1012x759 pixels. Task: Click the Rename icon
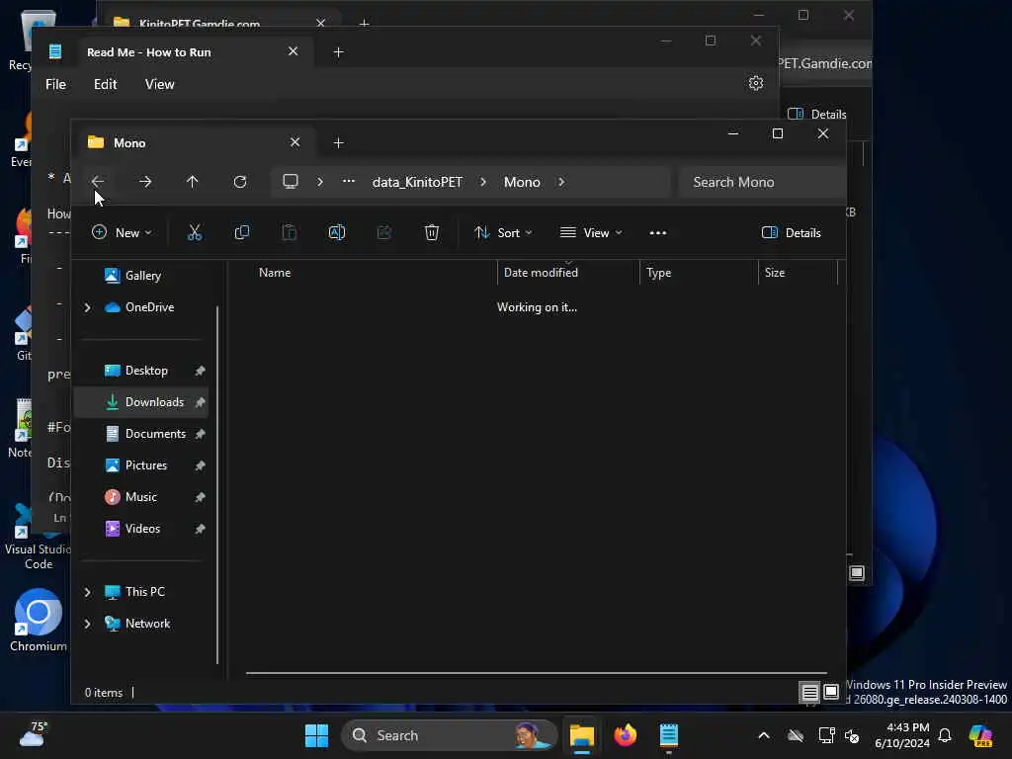[x=337, y=233]
